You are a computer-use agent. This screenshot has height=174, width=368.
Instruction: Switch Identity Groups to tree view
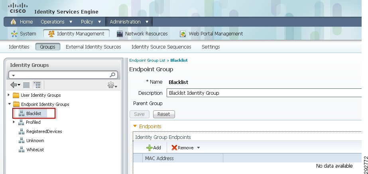tap(37, 85)
